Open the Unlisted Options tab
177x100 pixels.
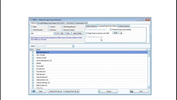coord(124,26)
